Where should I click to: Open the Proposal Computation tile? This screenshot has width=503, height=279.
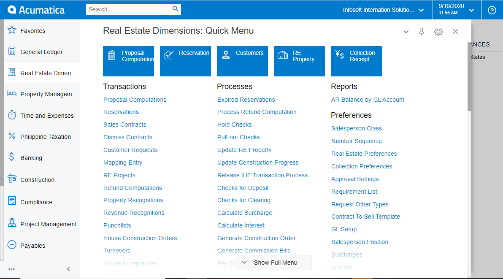pyautogui.click(x=128, y=61)
